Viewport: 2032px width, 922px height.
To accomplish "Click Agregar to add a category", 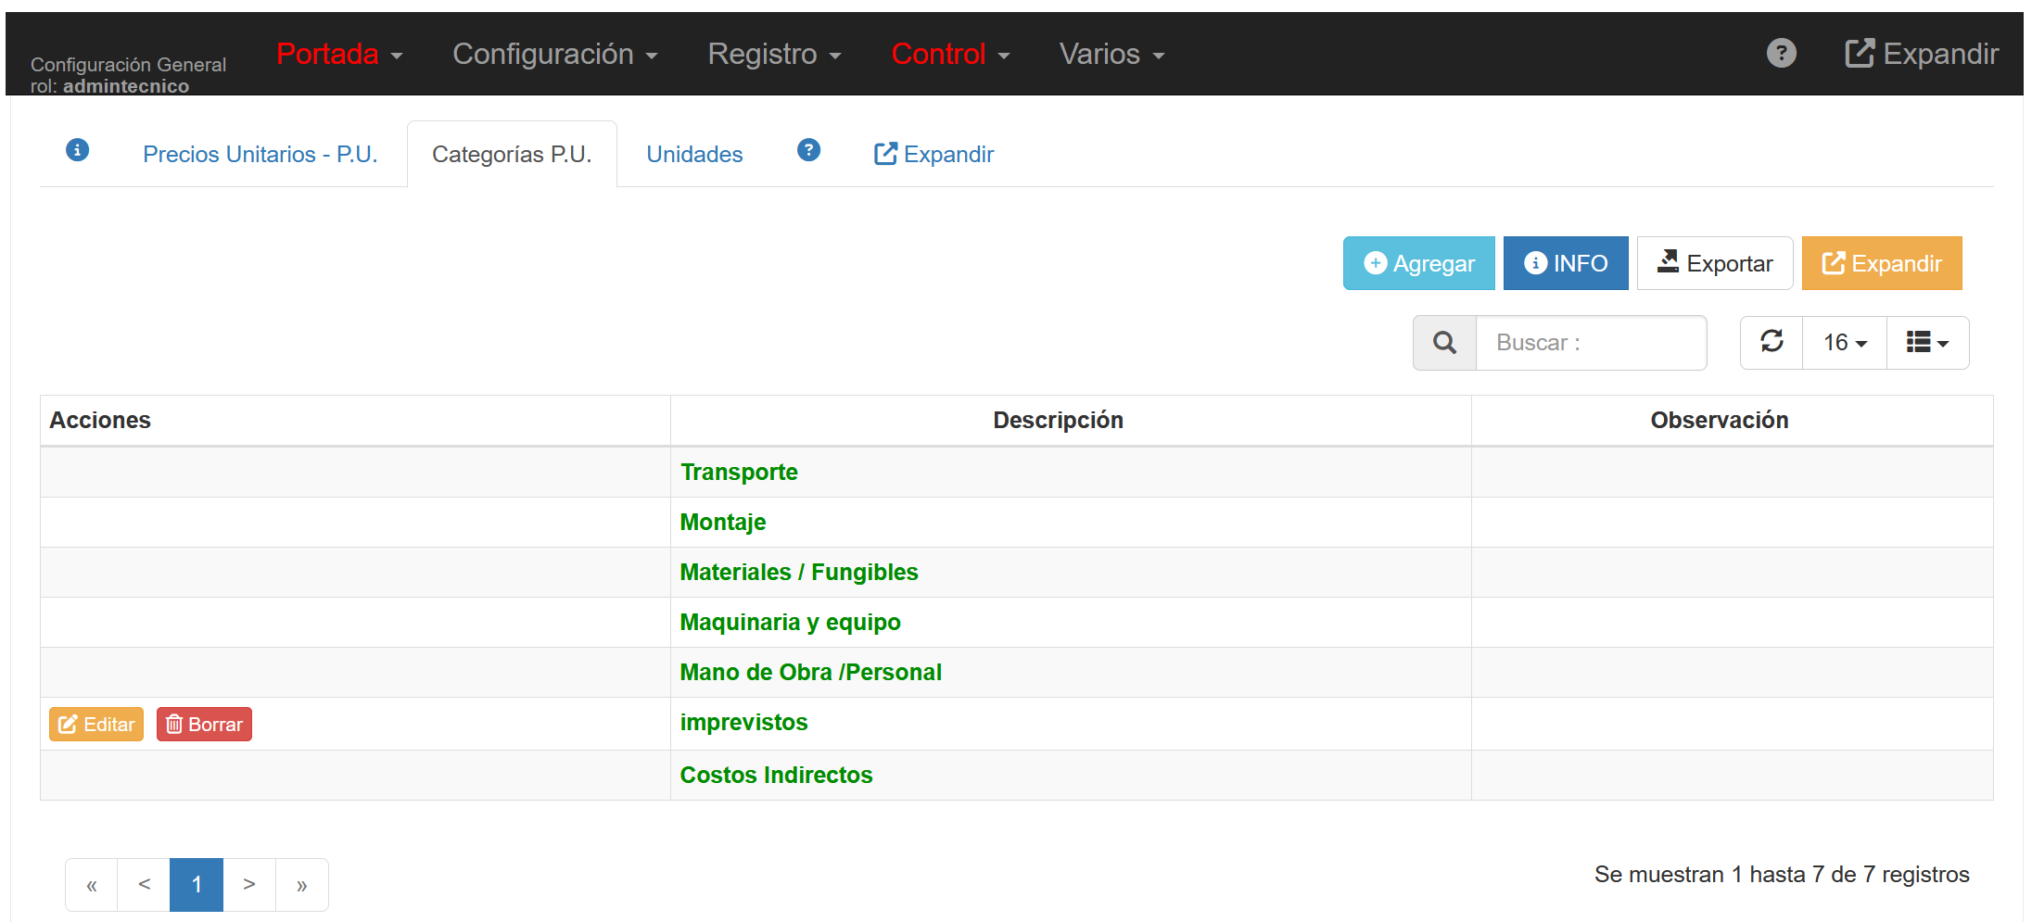I will (x=1418, y=264).
